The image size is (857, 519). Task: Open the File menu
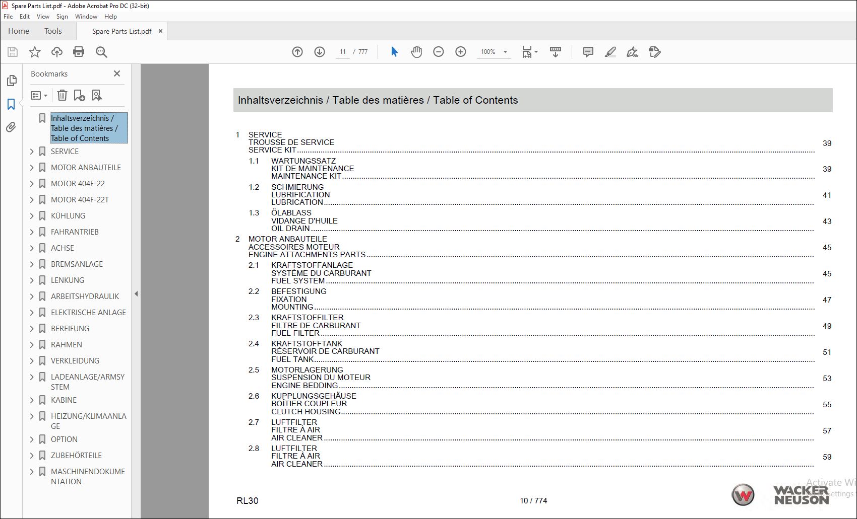8,17
